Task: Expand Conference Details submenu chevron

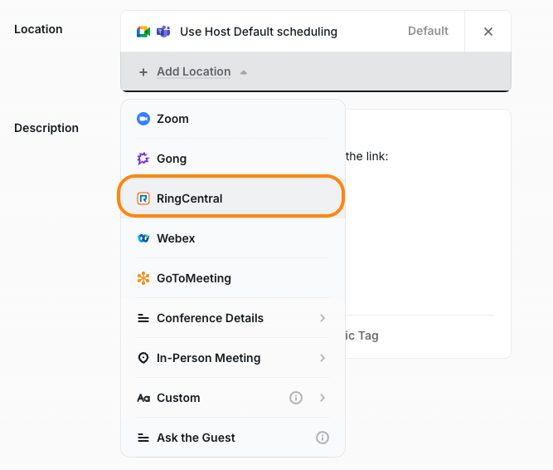Action: [x=323, y=318]
